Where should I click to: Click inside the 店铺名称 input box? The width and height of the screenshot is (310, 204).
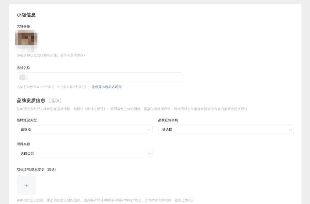(x=100, y=77)
